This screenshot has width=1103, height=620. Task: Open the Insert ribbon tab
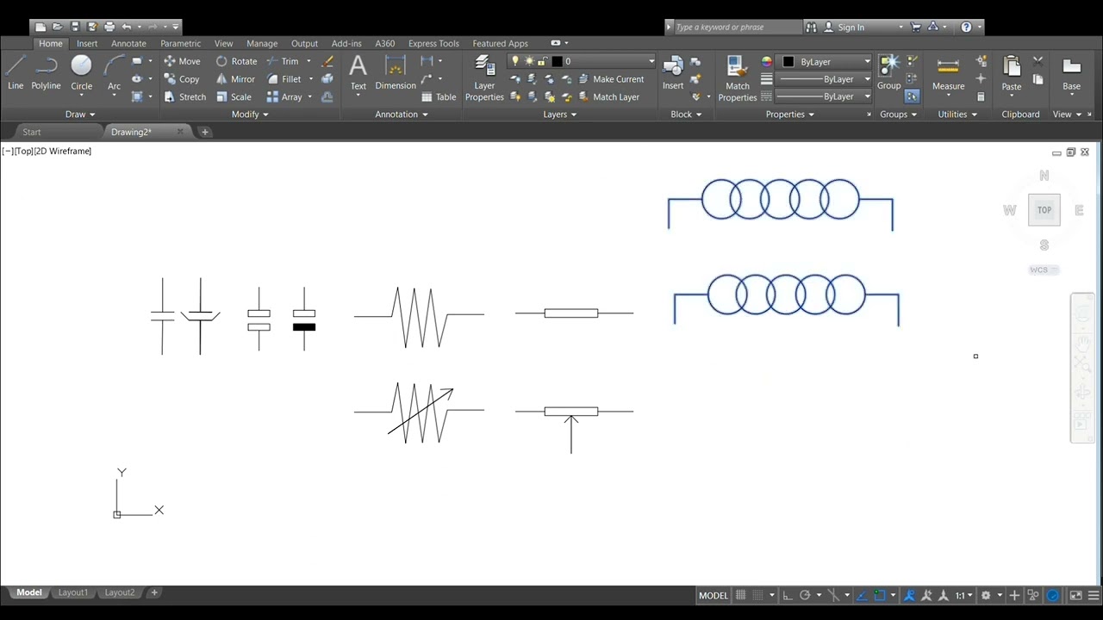[x=87, y=43]
